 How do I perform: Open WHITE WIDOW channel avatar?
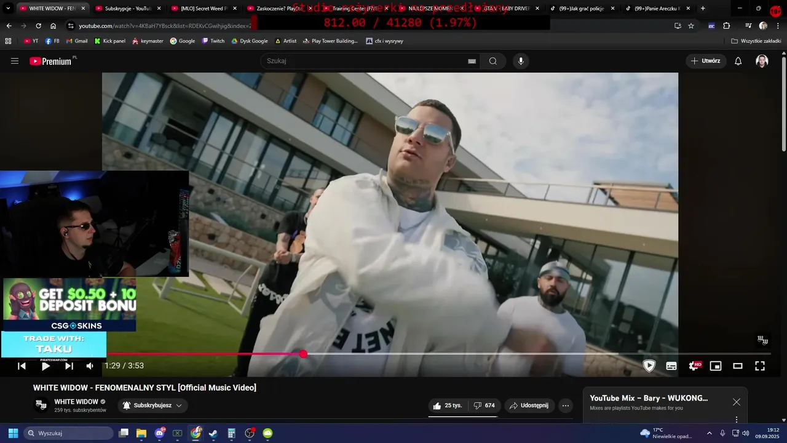pos(41,405)
